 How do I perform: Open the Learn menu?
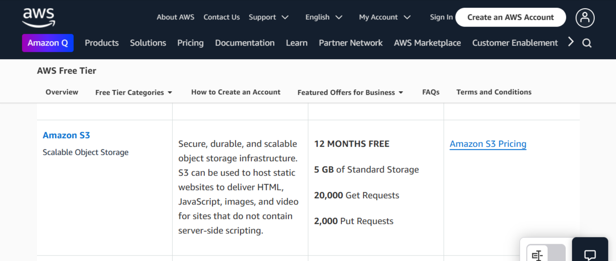[297, 43]
